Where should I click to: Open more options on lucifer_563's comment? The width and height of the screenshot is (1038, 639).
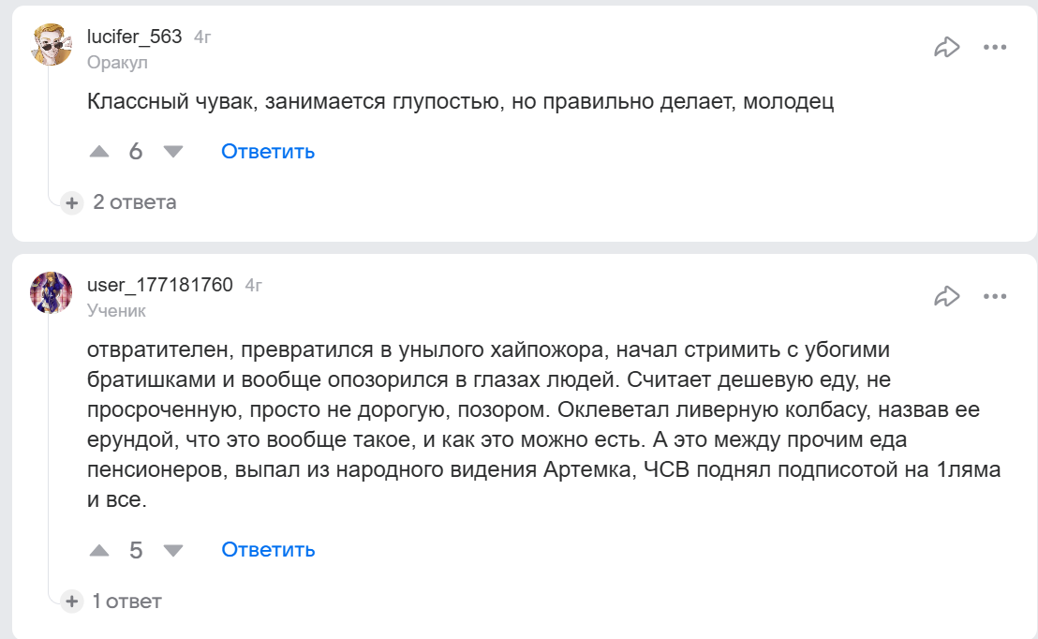click(x=994, y=47)
